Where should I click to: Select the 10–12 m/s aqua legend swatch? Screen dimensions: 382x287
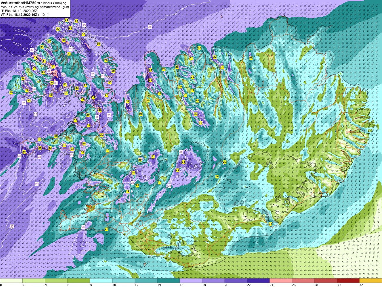tap(124, 281)
